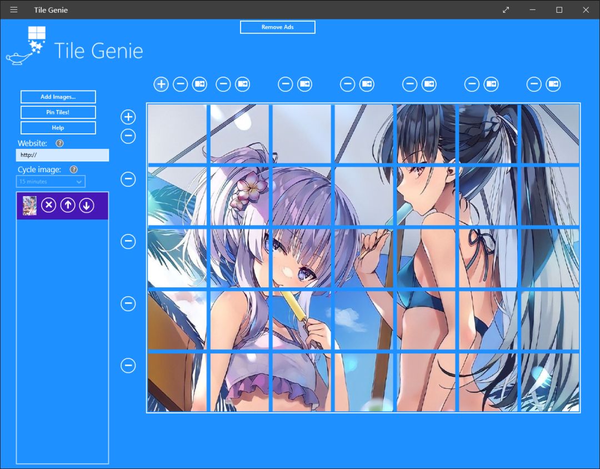Screen dimensions: 600x469
Task: Remove the first column with its minus icon
Action: click(180, 84)
